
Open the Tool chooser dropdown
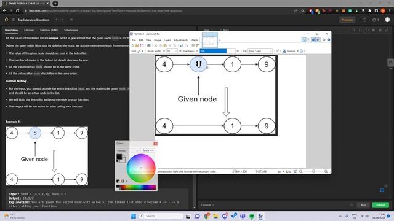(x=140, y=51)
